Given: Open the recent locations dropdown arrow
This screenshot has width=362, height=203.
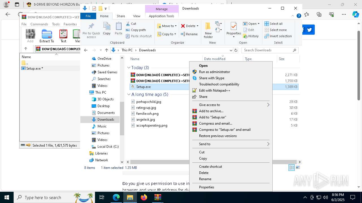Looking at the screenshot, I should tap(101, 50).
